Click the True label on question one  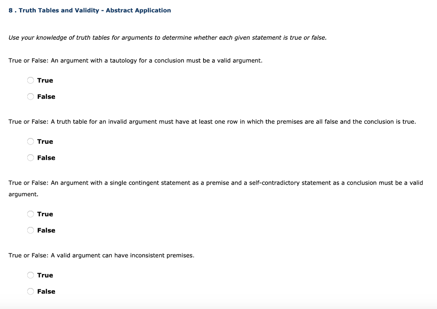coord(44,80)
